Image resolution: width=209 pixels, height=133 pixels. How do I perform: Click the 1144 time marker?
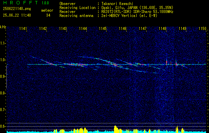(x=83, y=29)
